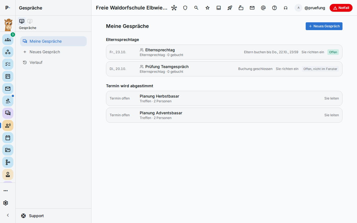
Task: Click the red Notfall button
Action: pyautogui.click(x=341, y=8)
